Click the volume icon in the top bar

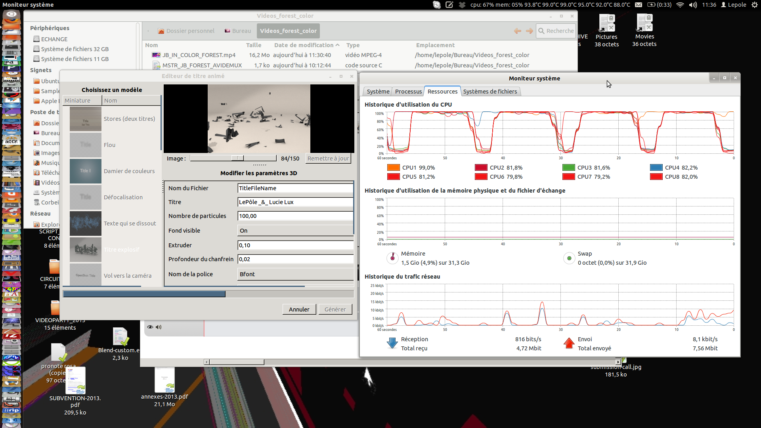[x=693, y=5]
